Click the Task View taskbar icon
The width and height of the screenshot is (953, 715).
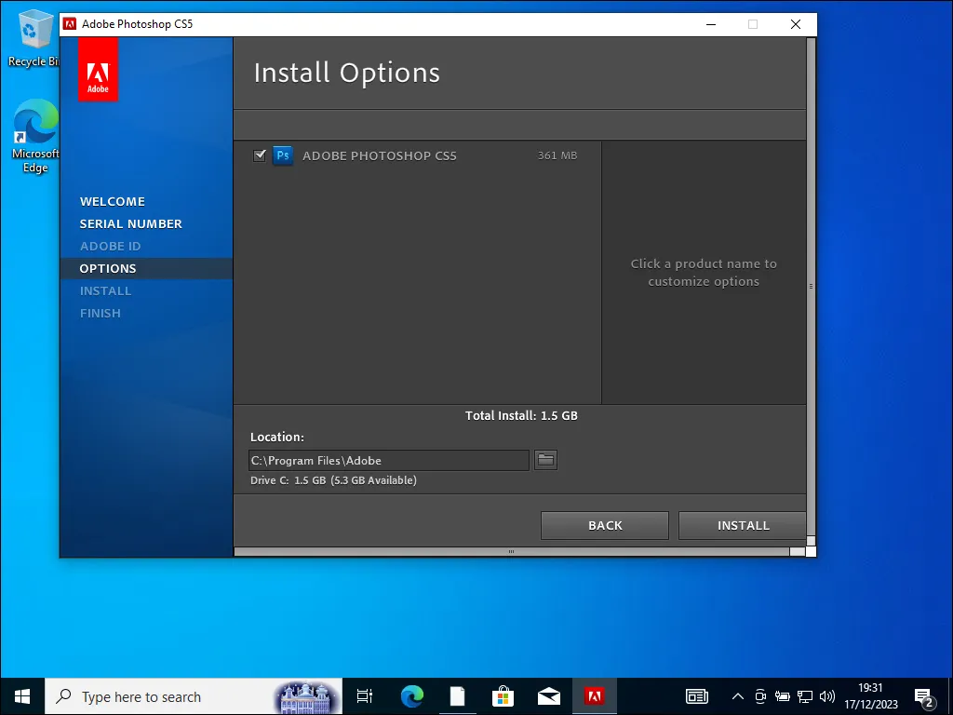tap(365, 696)
